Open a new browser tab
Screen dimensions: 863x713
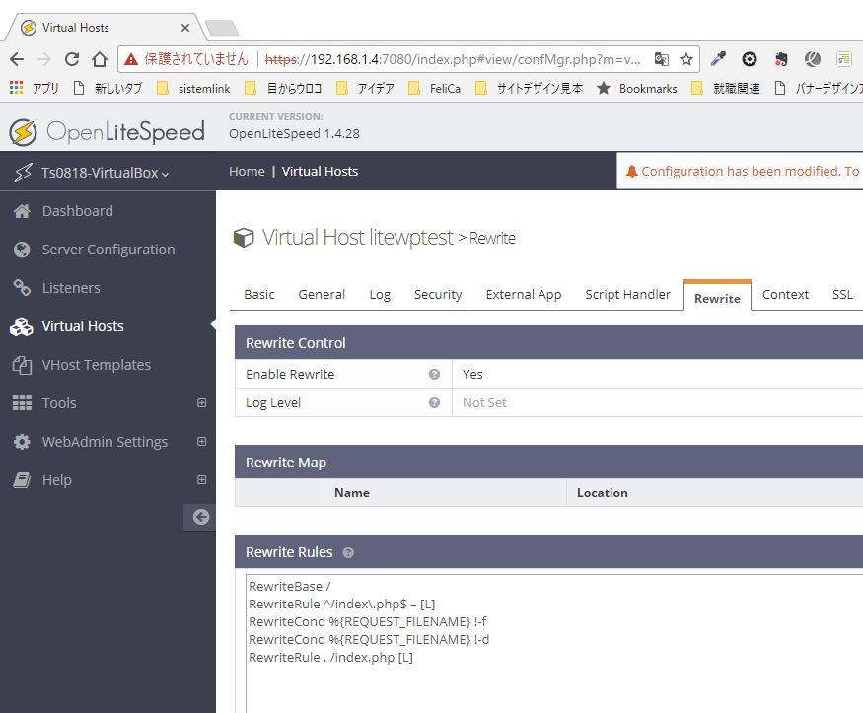[222, 28]
